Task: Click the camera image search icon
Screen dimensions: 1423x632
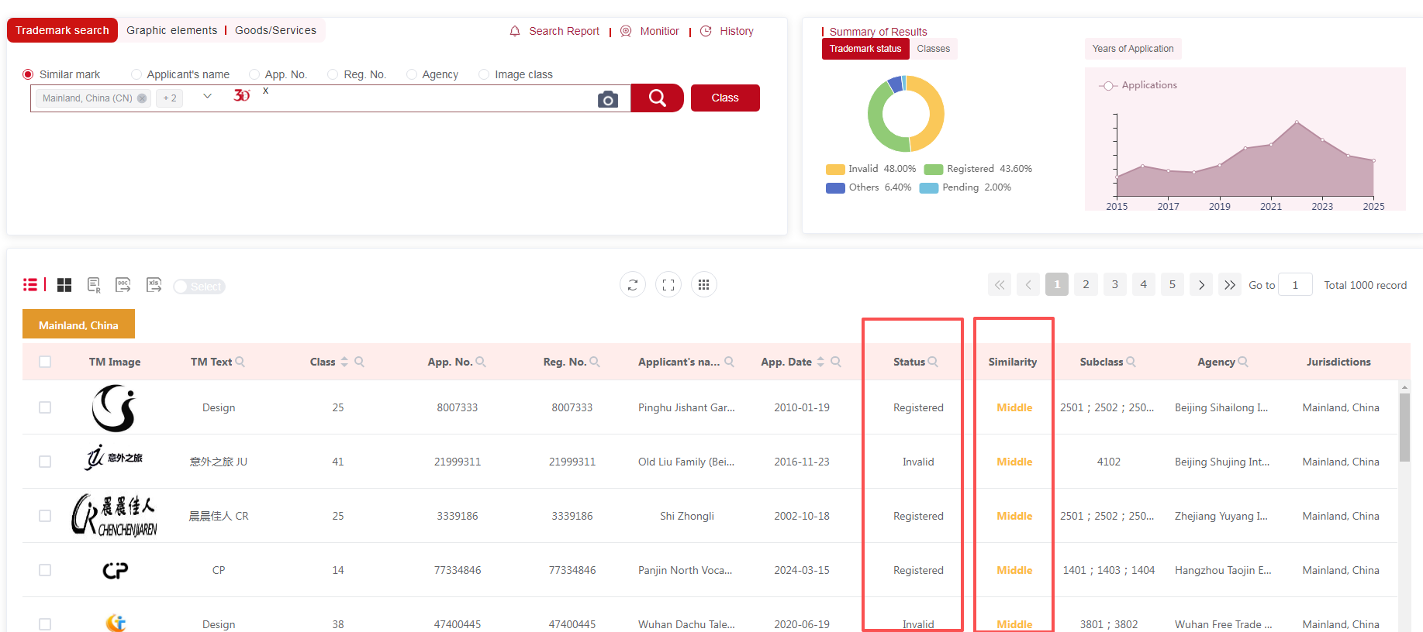Action: [x=608, y=99]
